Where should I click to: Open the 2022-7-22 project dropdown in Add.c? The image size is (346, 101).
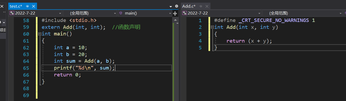221,13
